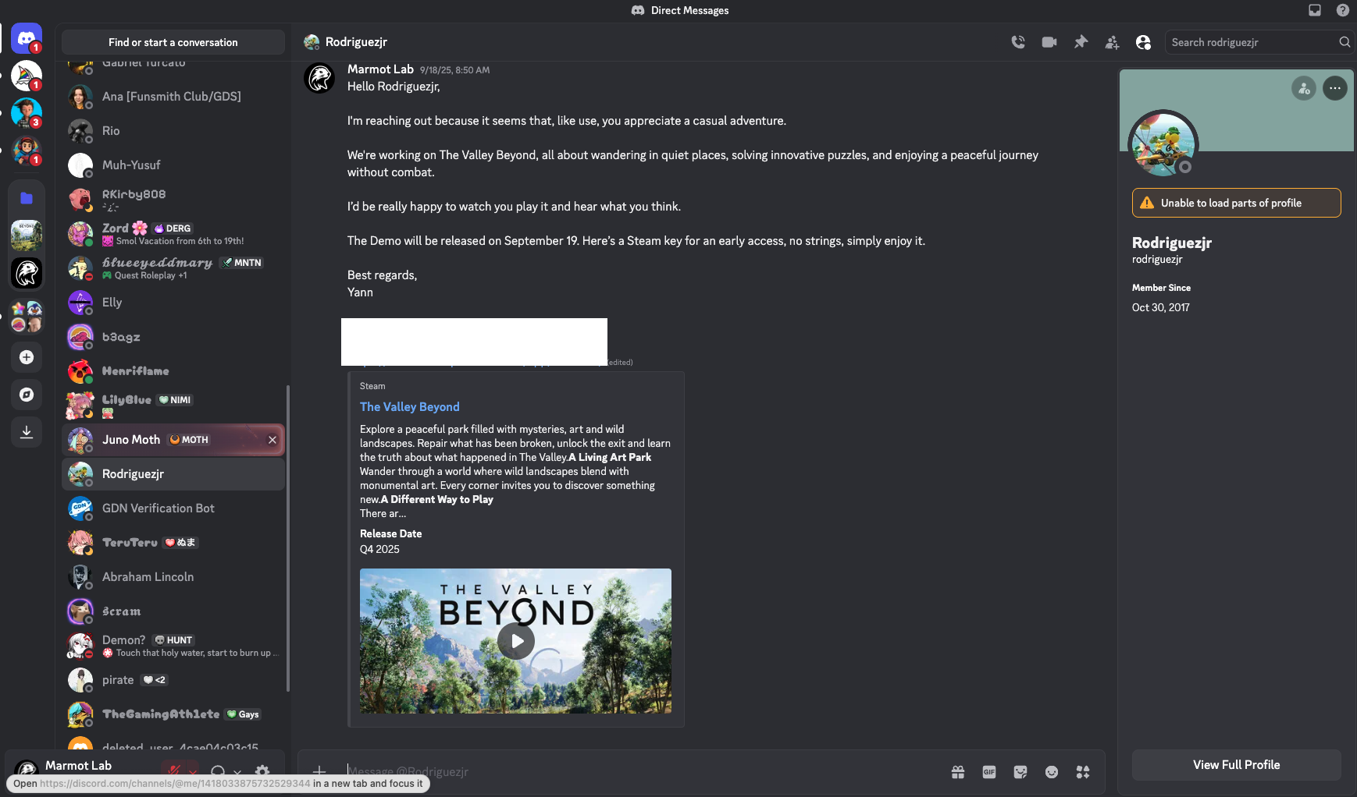Open Abraham Lincoln direct message
Viewport: 1357px width, 797px height.
point(173,577)
